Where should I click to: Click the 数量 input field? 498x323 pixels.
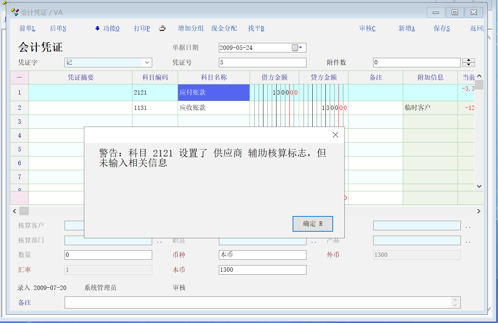click(108, 255)
